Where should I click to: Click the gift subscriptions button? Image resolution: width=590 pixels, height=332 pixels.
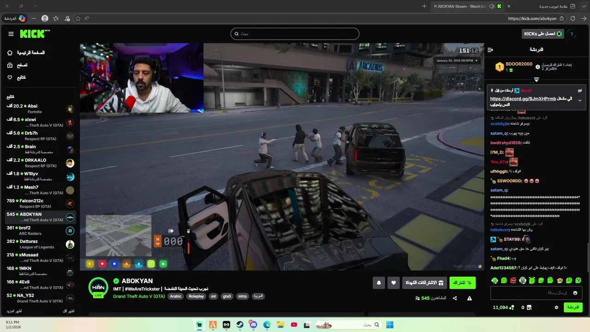pyautogui.click(x=424, y=283)
